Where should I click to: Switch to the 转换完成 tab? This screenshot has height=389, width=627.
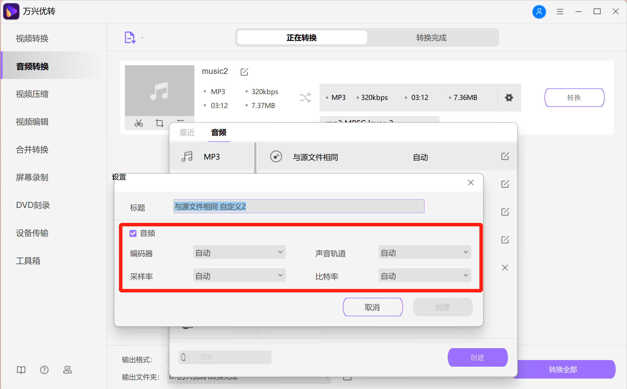point(431,37)
